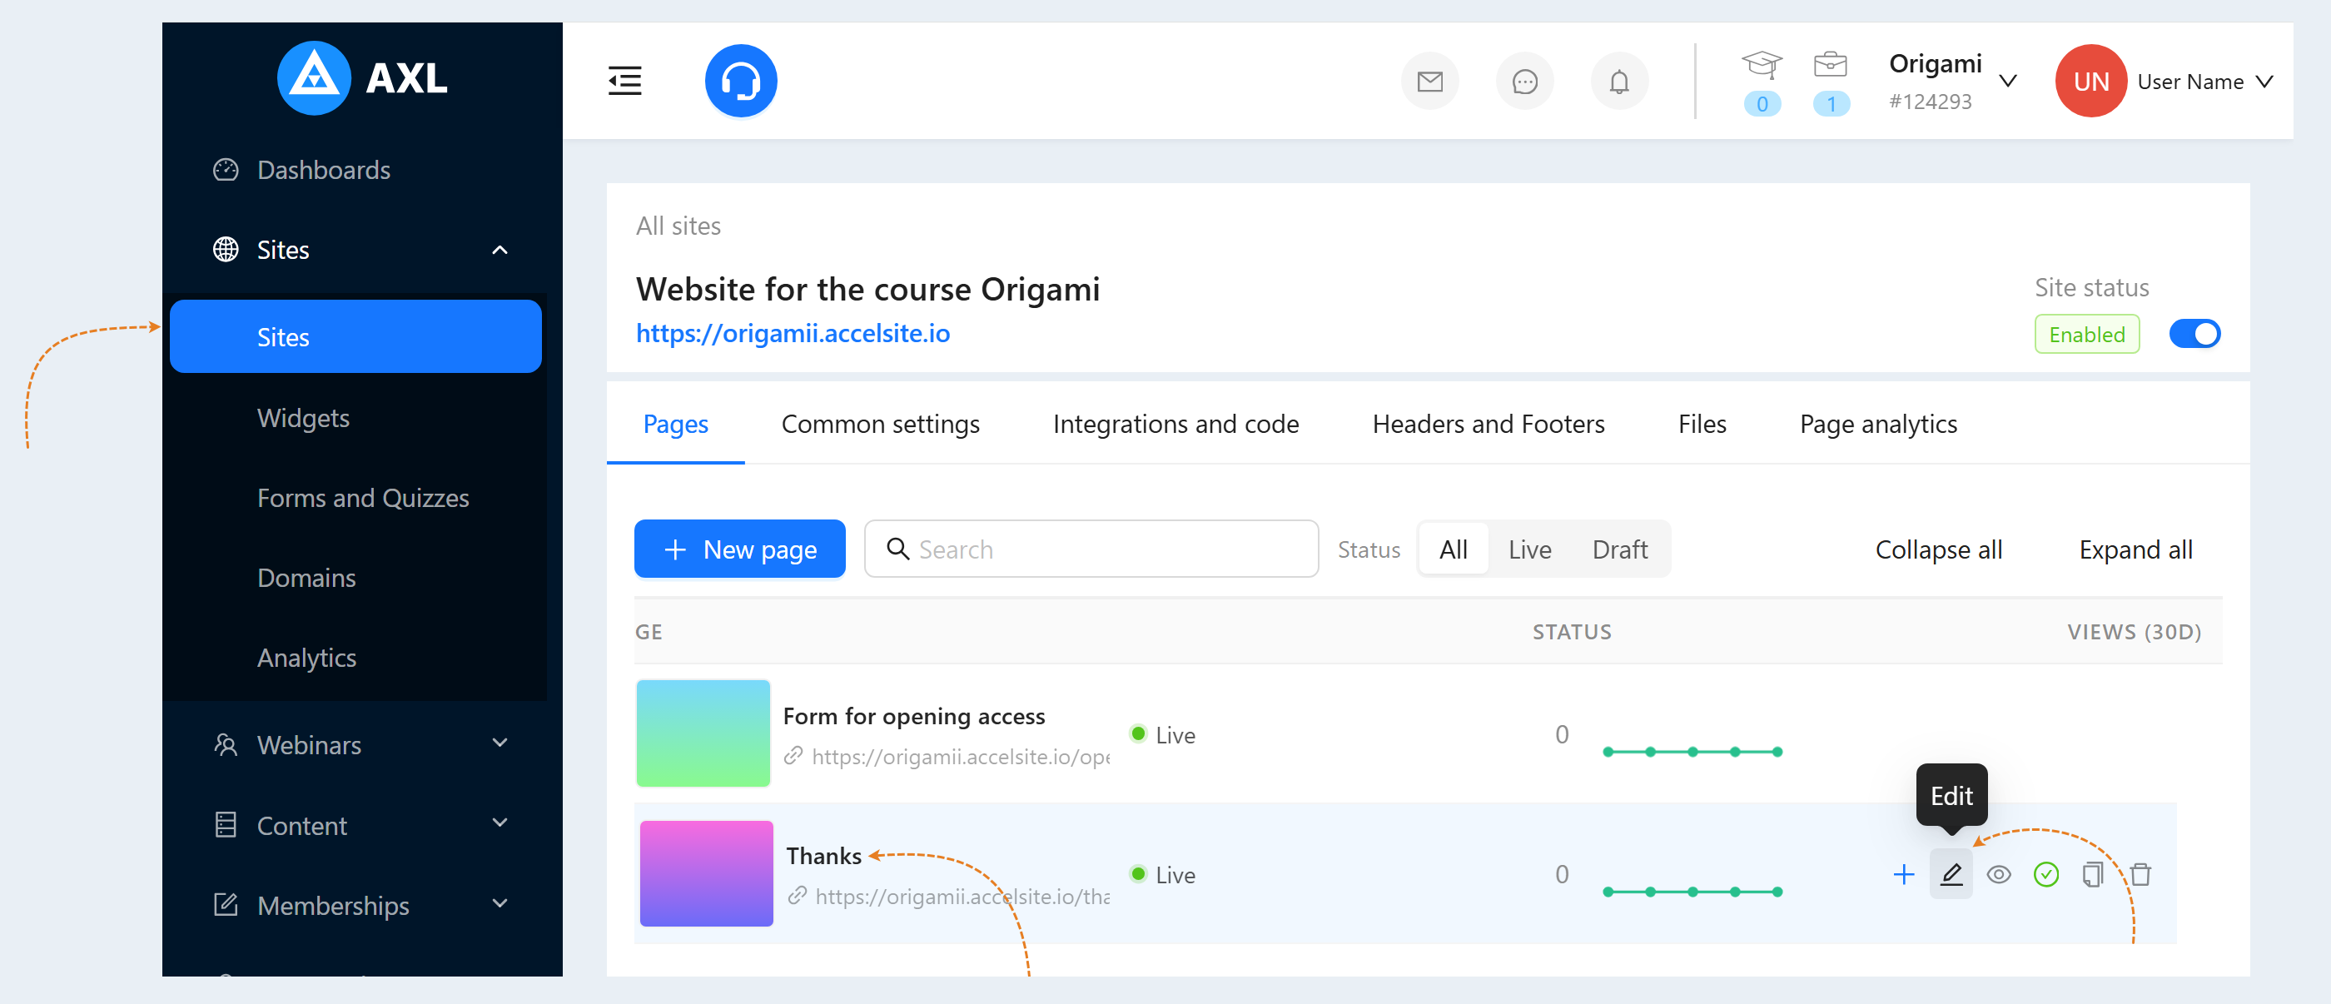Screen dimensions: 2331x1004
Task: Open the Thanks page title
Action: (823, 856)
